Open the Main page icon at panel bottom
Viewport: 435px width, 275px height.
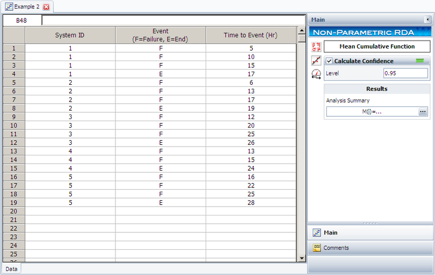coord(317,233)
